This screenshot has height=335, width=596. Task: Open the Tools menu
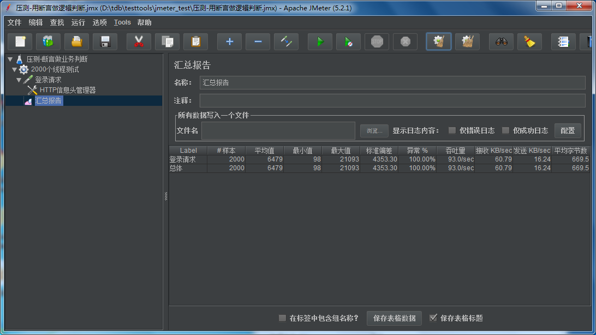[122, 22]
